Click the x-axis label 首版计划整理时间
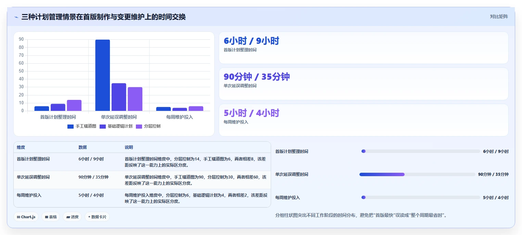Viewport: 522px width, 235px height. pos(58,117)
